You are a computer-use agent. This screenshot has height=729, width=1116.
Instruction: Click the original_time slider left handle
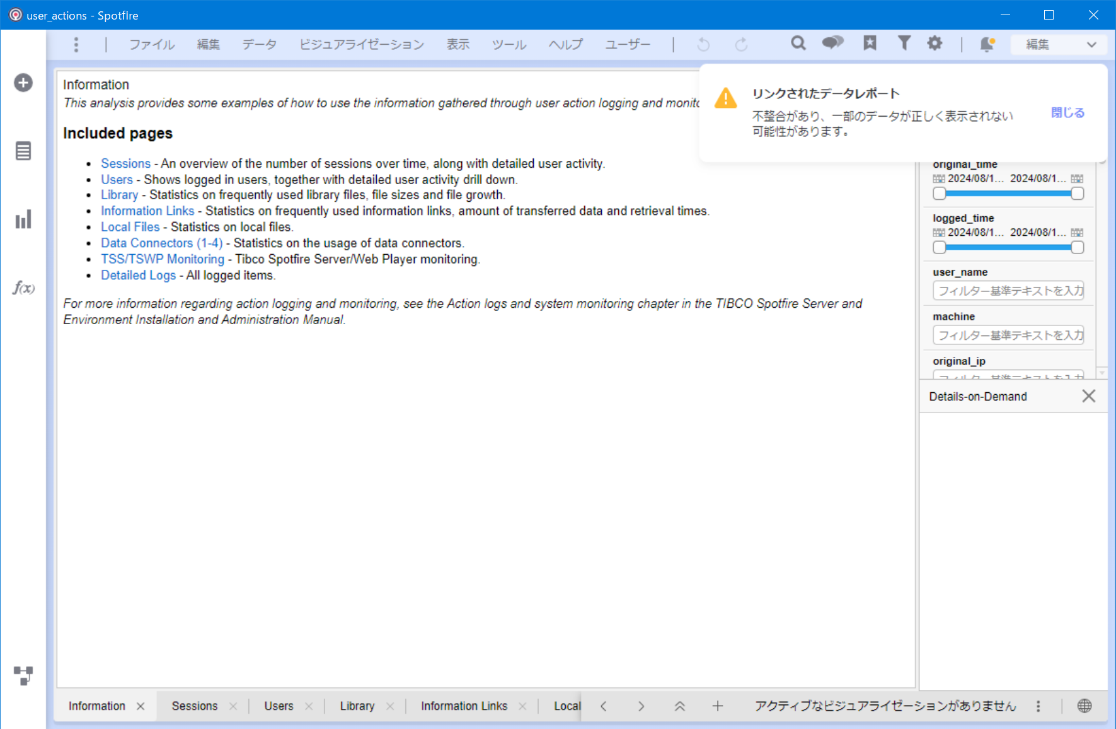[940, 194]
